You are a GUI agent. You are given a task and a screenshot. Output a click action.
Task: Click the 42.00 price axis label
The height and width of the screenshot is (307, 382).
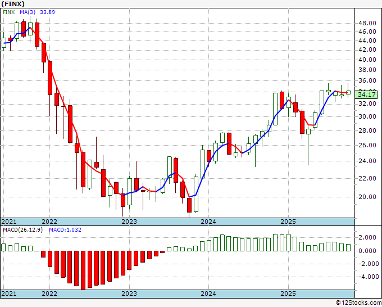click(x=367, y=49)
